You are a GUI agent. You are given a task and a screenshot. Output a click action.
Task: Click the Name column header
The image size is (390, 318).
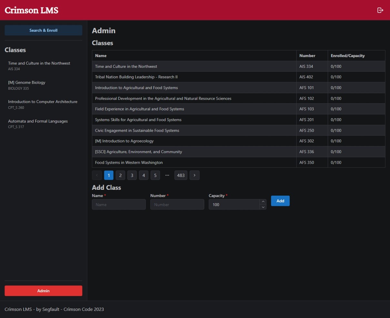(194, 56)
